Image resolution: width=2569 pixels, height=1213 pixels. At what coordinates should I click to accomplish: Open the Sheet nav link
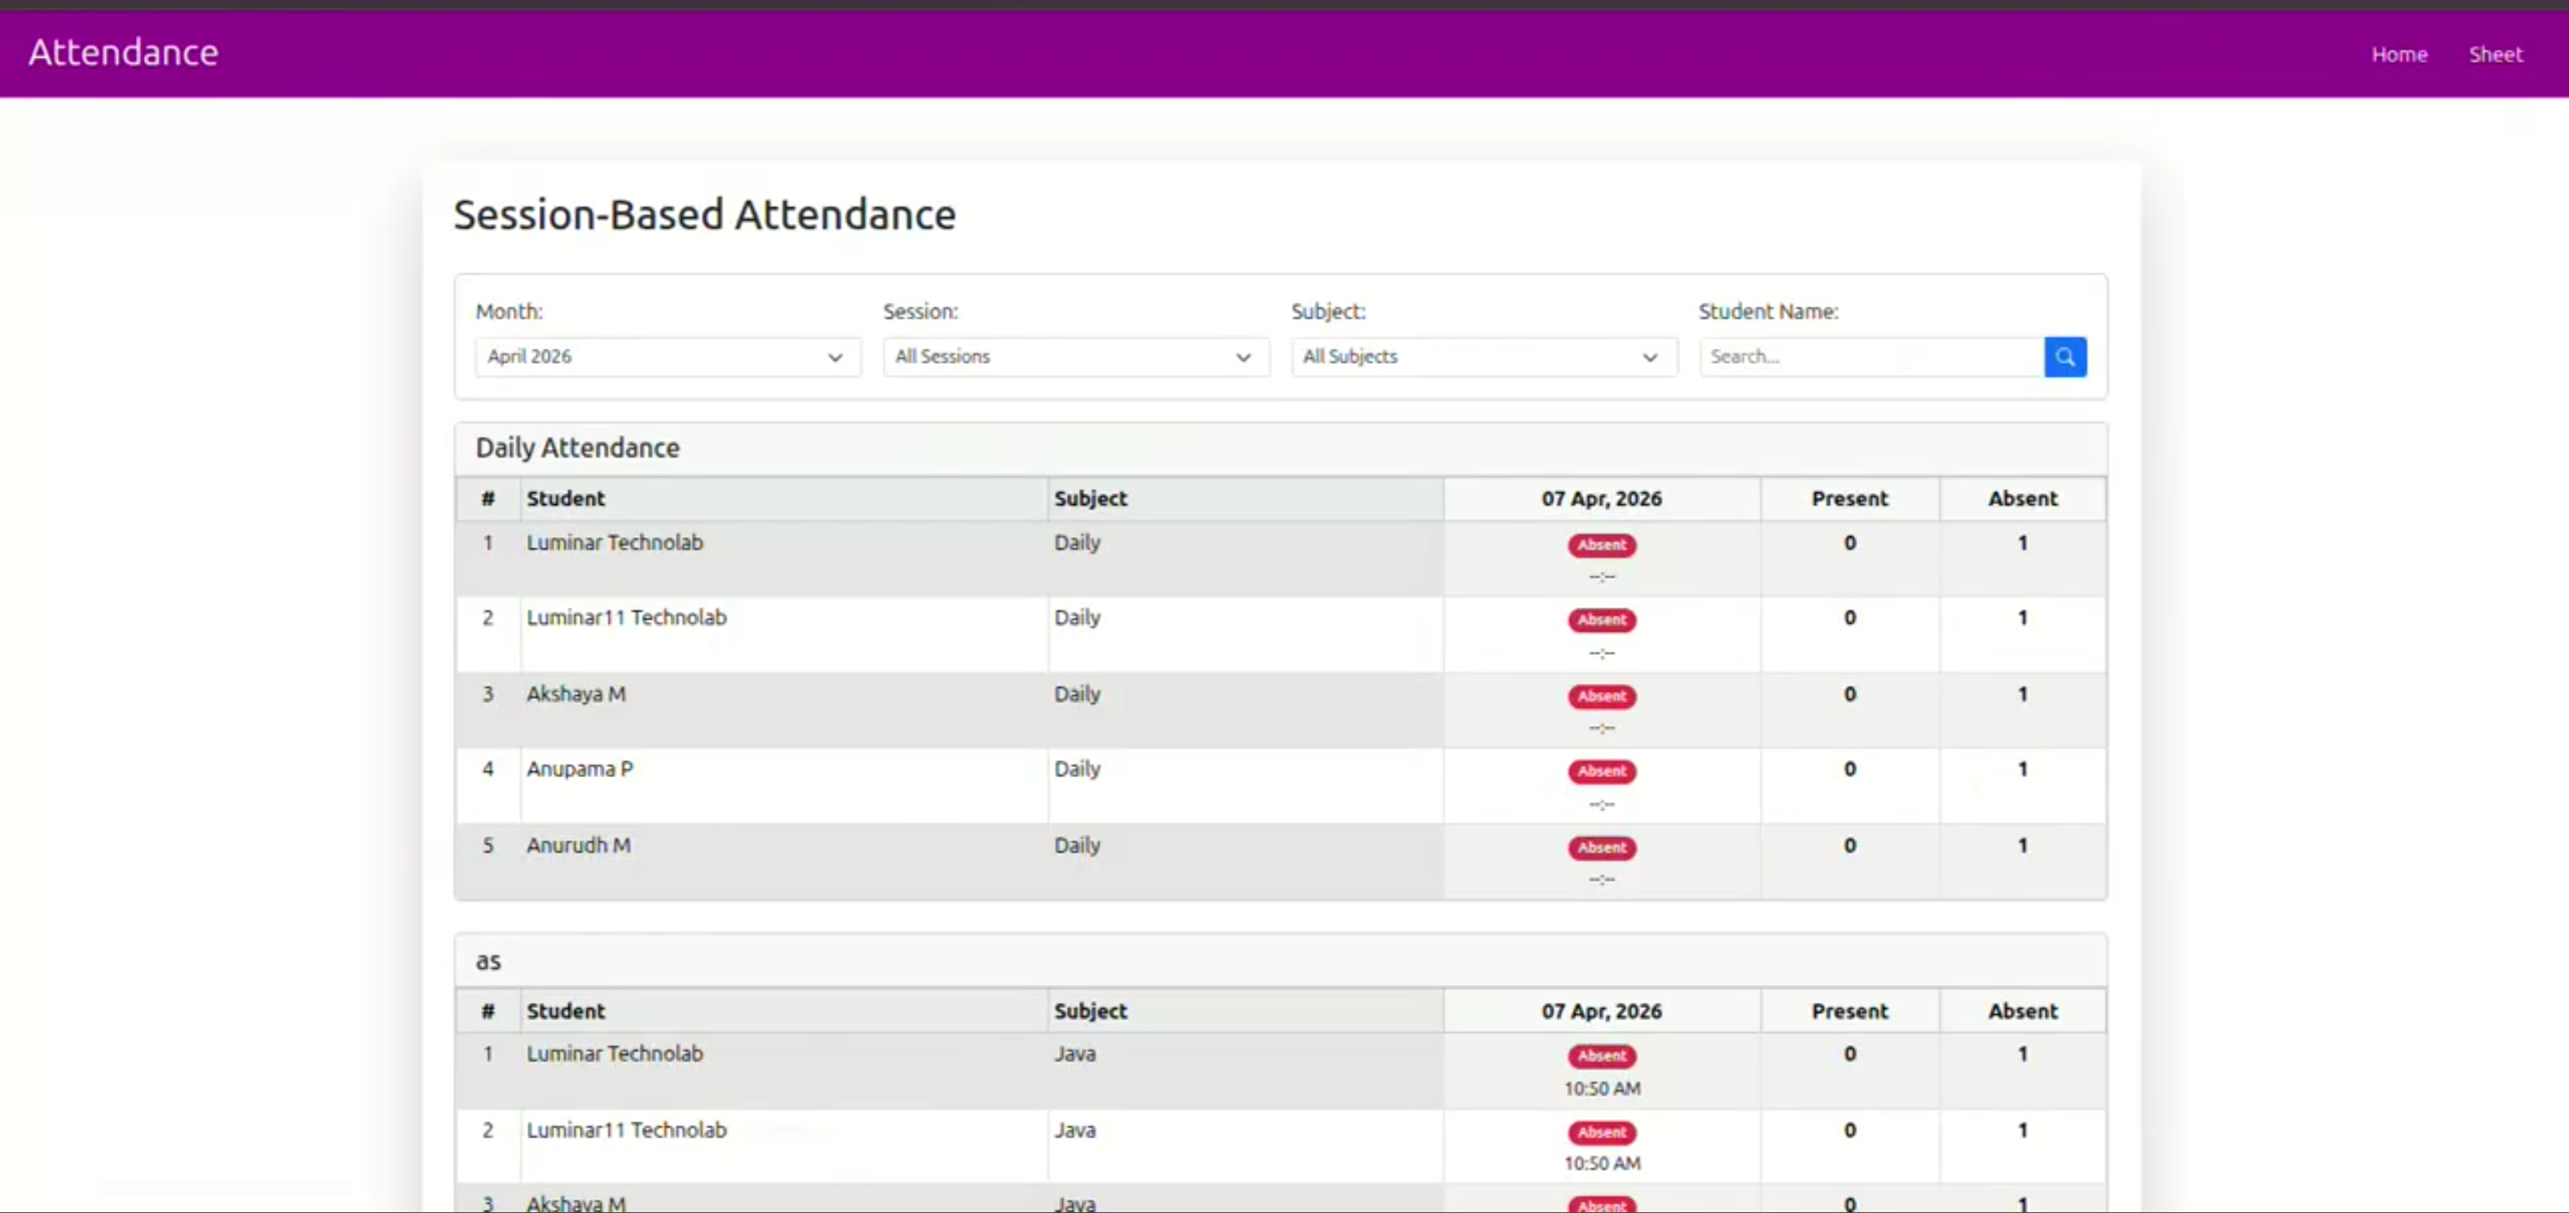pos(2495,55)
